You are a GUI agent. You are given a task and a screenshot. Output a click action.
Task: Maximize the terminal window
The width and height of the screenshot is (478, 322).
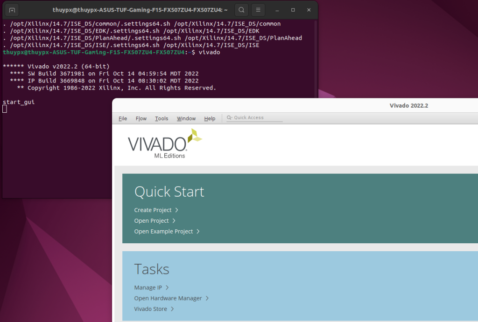tap(293, 10)
